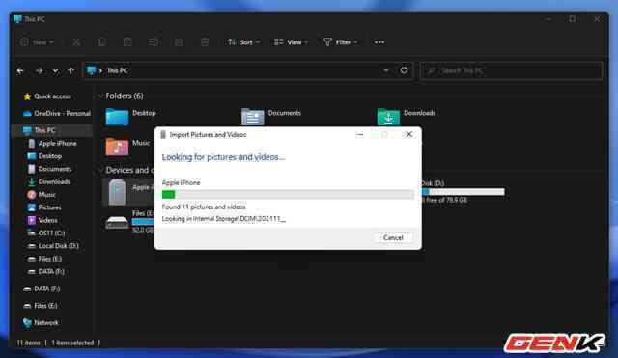Select Desktop in the sidebar tree
This screenshot has height=358, width=618.
[44, 156]
